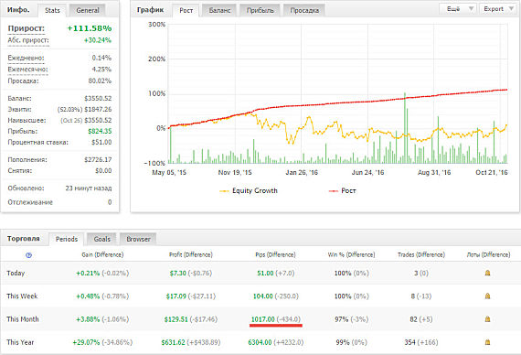Click the Win % (Difference) column header

coord(351,255)
